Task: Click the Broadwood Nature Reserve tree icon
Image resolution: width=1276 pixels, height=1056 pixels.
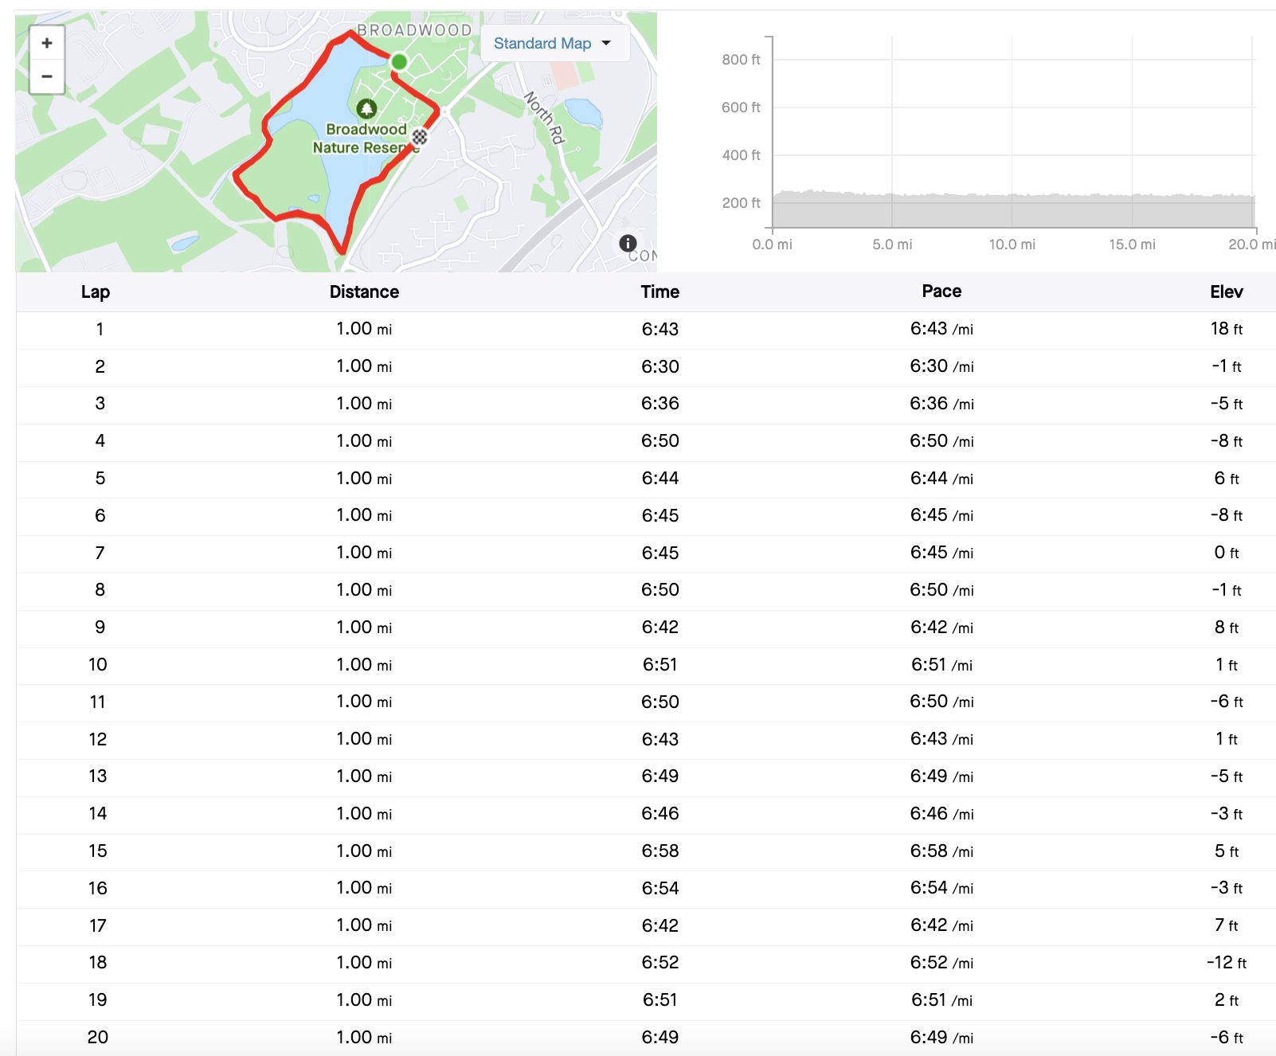Action: click(x=366, y=108)
